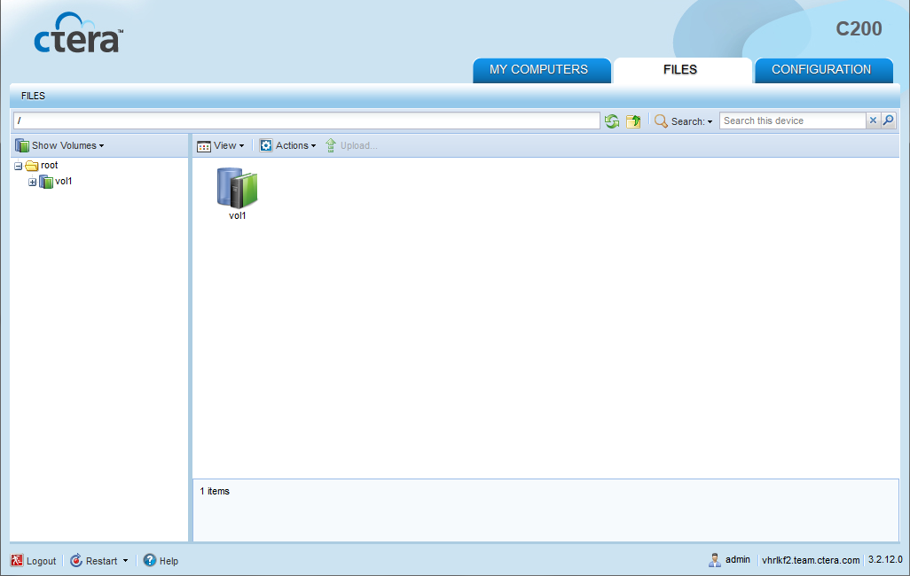Viewport: 910px width, 576px height.
Task: Click the Logout icon
Action: (x=17, y=560)
